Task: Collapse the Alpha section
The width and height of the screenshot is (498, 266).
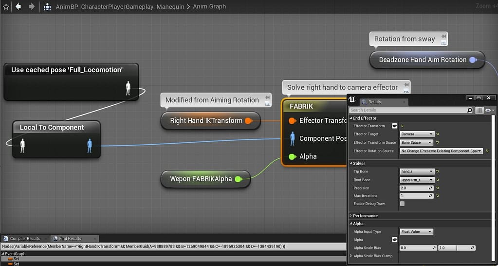Action: pyautogui.click(x=351, y=224)
